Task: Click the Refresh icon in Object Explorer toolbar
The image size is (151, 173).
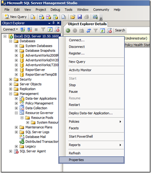Action: click(x=50, y=30)
